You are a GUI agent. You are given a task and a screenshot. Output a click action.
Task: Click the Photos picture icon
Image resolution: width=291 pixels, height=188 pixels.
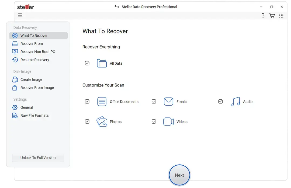point(102,122)
